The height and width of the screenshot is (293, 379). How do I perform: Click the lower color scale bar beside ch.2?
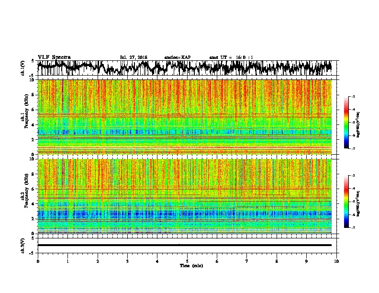346,202
